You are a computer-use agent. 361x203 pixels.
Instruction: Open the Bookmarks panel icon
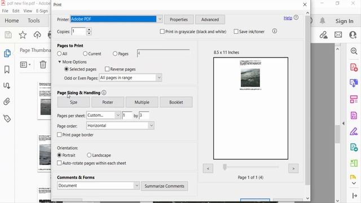(x=7, y=69)
